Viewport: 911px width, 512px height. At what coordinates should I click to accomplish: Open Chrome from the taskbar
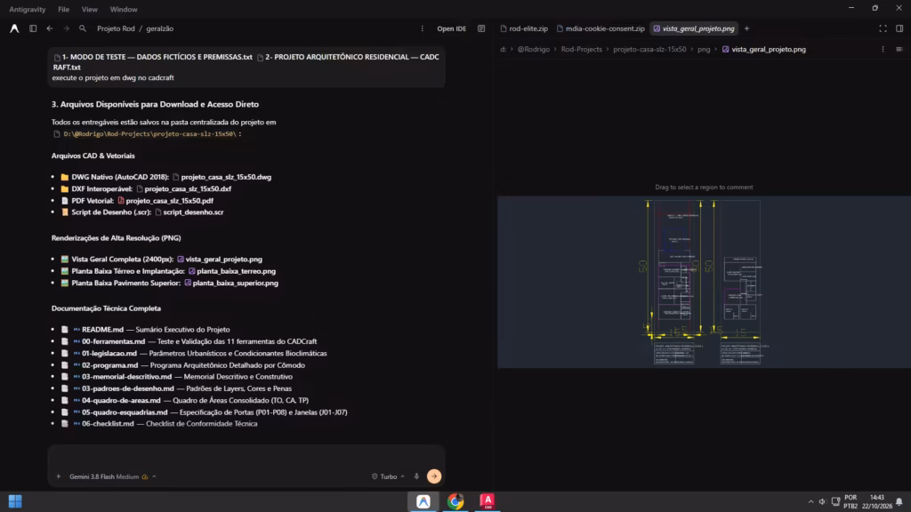[455, 501]
